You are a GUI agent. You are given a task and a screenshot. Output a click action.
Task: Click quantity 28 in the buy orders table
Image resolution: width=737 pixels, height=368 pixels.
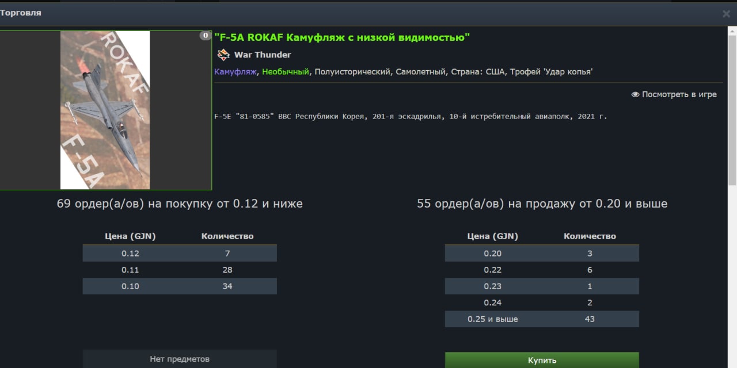click(227, 270)
